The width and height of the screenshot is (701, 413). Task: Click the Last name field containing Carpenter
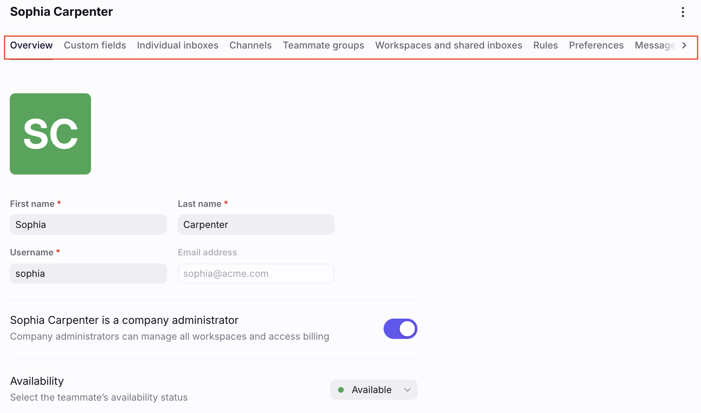tap(256, 225)
